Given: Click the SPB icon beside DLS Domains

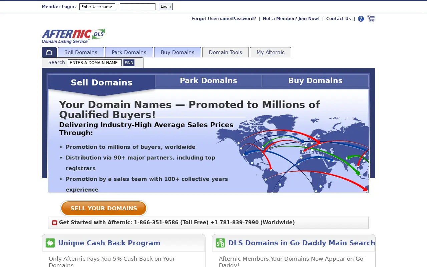Looking at the screenshot, I should (221, 243).
